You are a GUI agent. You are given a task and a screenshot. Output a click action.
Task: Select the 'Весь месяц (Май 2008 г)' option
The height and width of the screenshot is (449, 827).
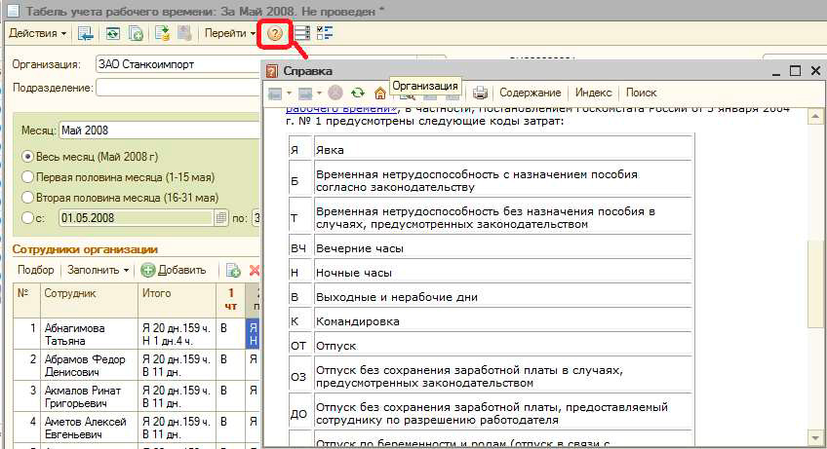pos(27,157)
